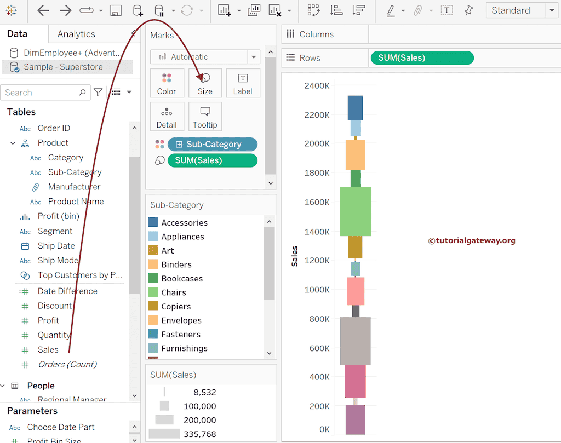This screenshot has width=561, height=443.
Task: Click the Chairs color swatch in legend
Action: (153, 292)
